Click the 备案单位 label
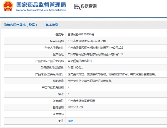This screenshot has height=128, width=167. pos(58,101)
